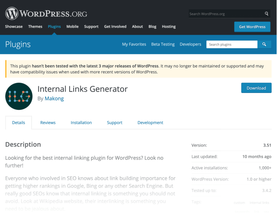Click the Search plugins input field

232,44
